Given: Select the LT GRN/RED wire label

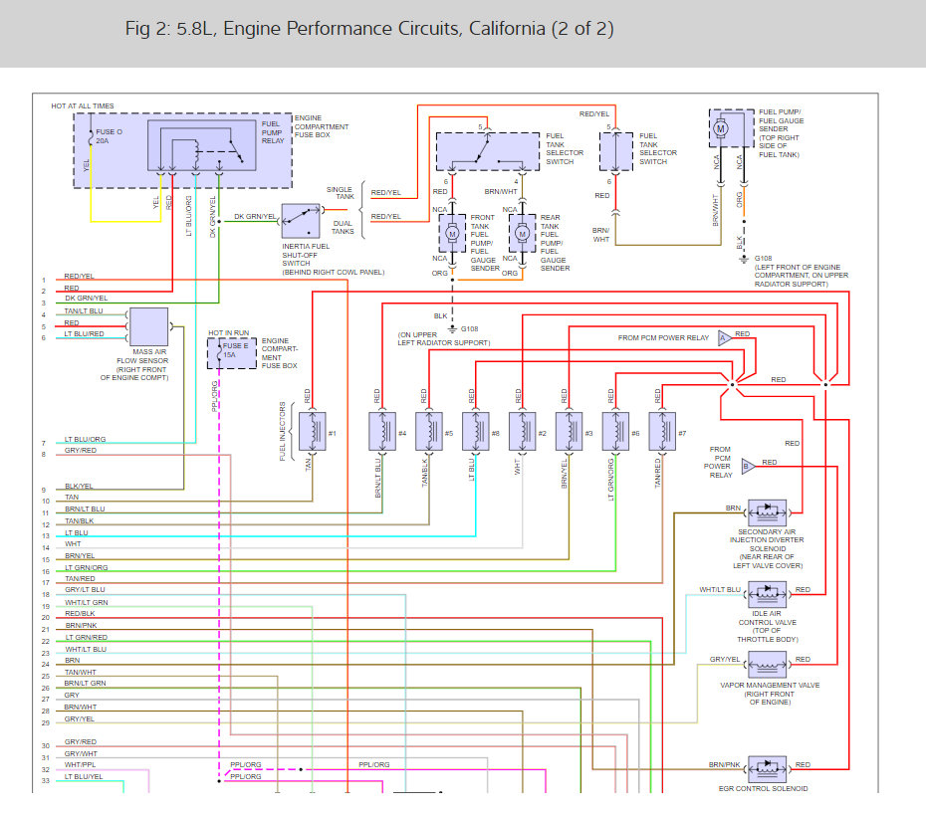Looking at the screenshot, I should click(87, 638).
